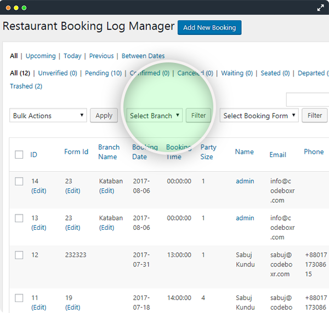Filter by Unverified (0) status
The height and width of the screenshot is (313, 329).
pos(58,73)
